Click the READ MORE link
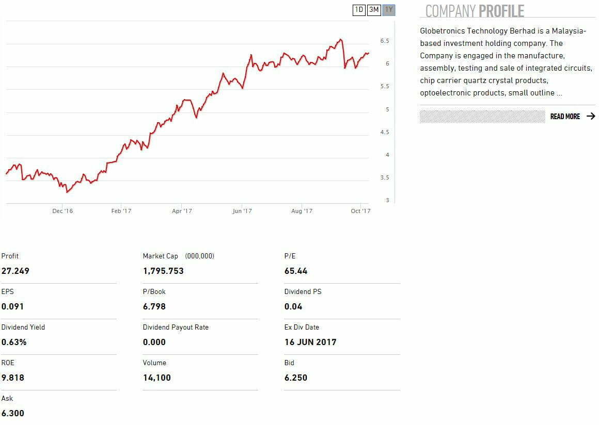This screenshot has height=425, width=599. click(565, 117)
